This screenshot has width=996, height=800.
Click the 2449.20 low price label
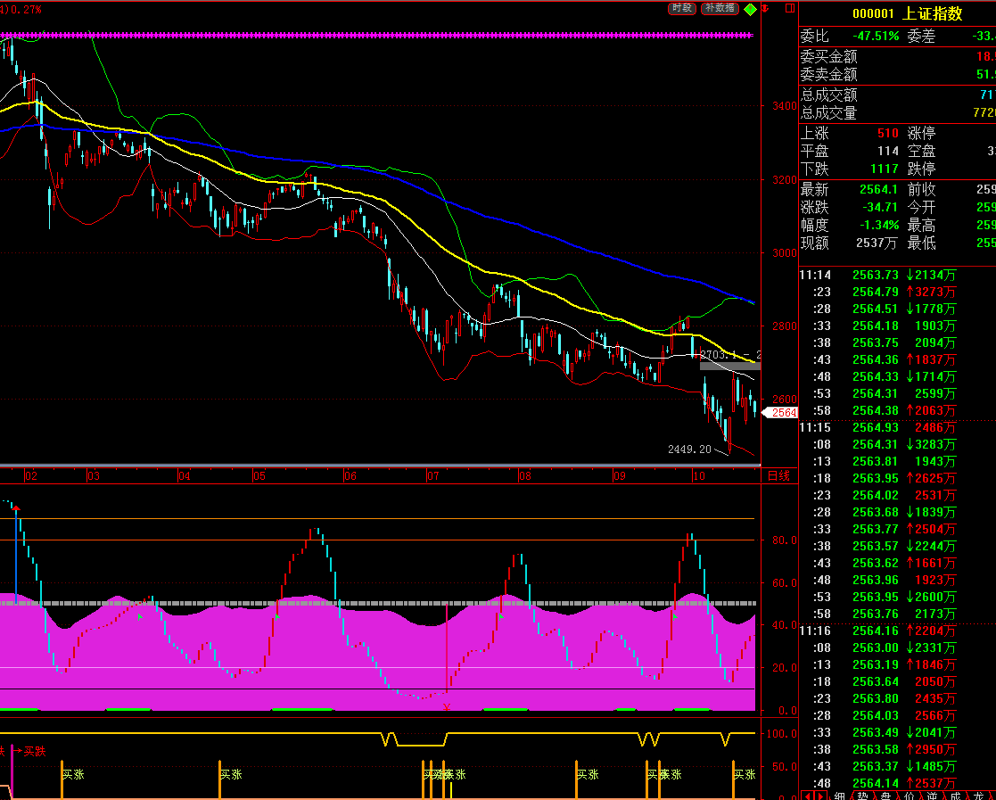click(x=689, y=449)
